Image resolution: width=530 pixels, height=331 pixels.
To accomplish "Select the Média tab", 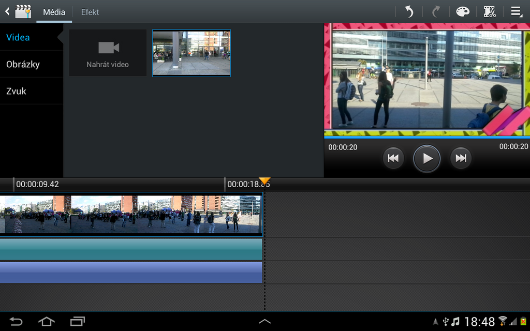I will point(54,11).
